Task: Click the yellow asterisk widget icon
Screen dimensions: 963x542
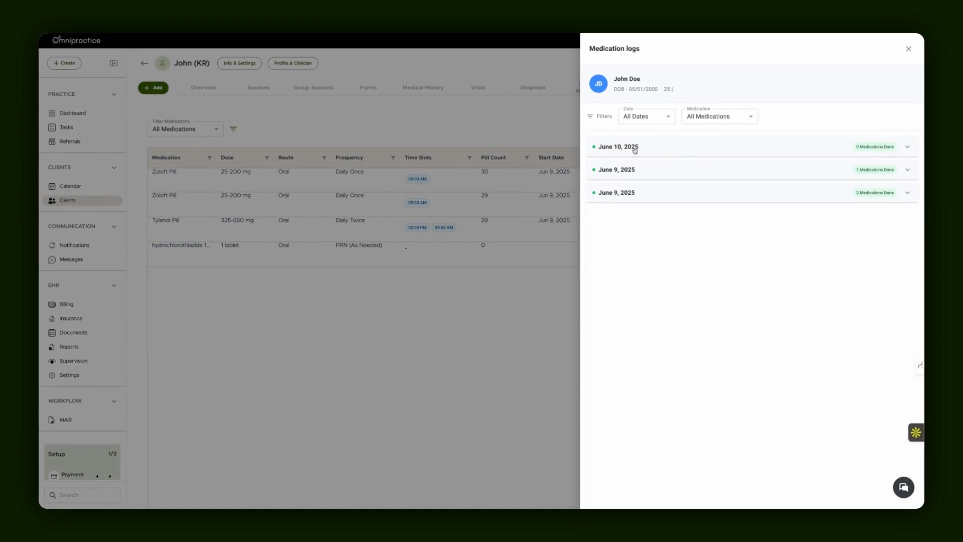Action: coord(916,433)
